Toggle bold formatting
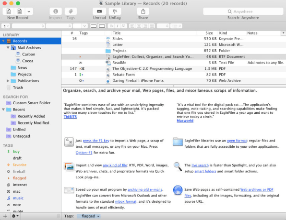286x220 pixels. (x=111, y=26)
